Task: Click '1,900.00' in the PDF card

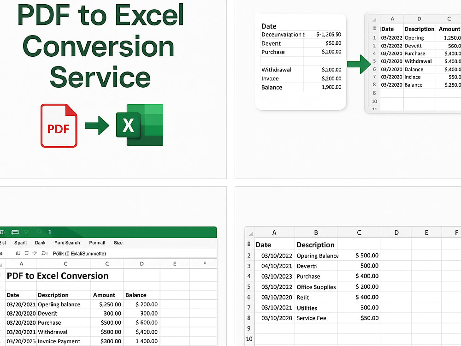Action: click(x=331, y=87)
